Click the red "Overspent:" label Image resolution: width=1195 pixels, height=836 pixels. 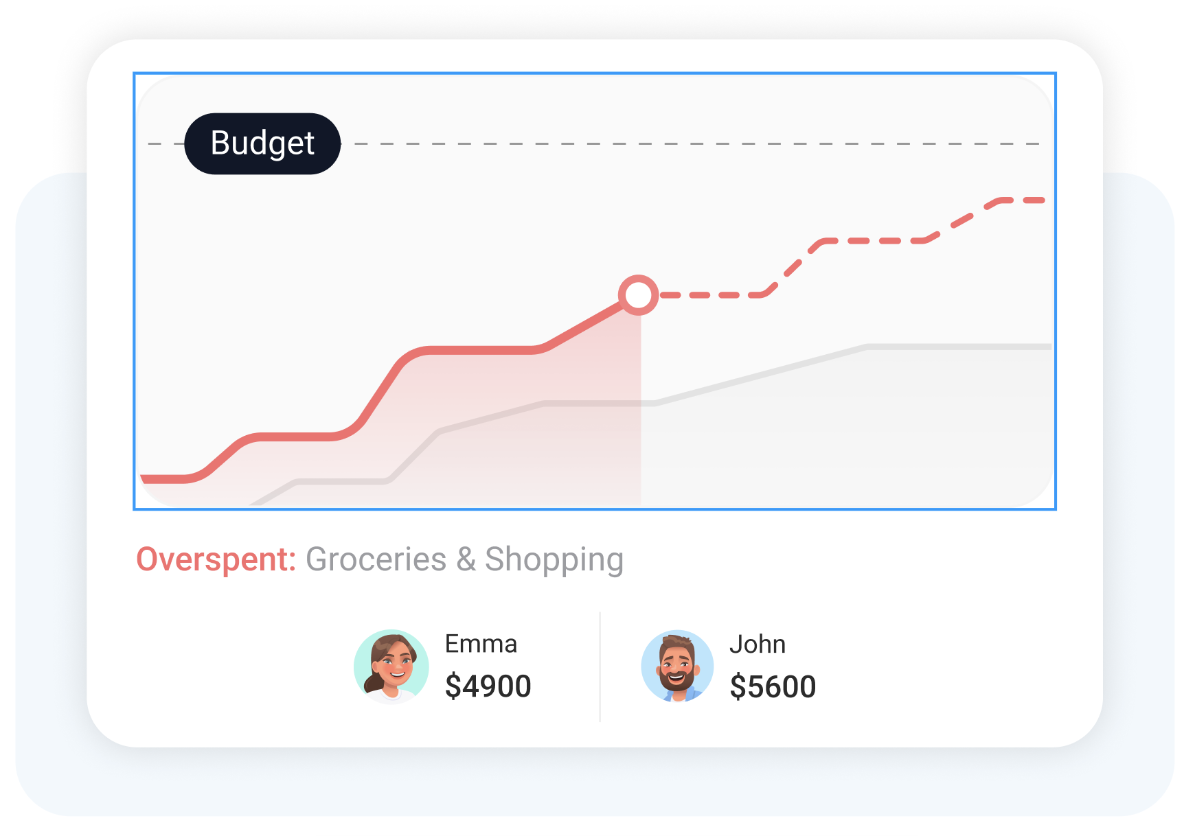216,559
